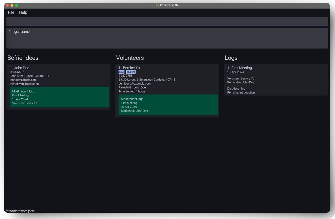335x219 pixels.
Task: Click 'Befriendee: John Doe' in Bernice's recent log
Action: click(x=134, y=111)
